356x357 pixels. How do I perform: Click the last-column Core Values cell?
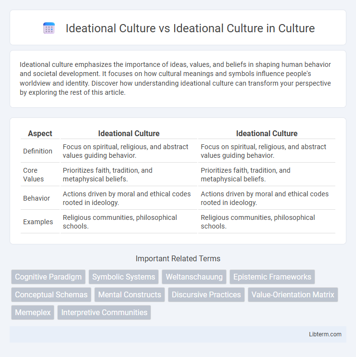267,175
